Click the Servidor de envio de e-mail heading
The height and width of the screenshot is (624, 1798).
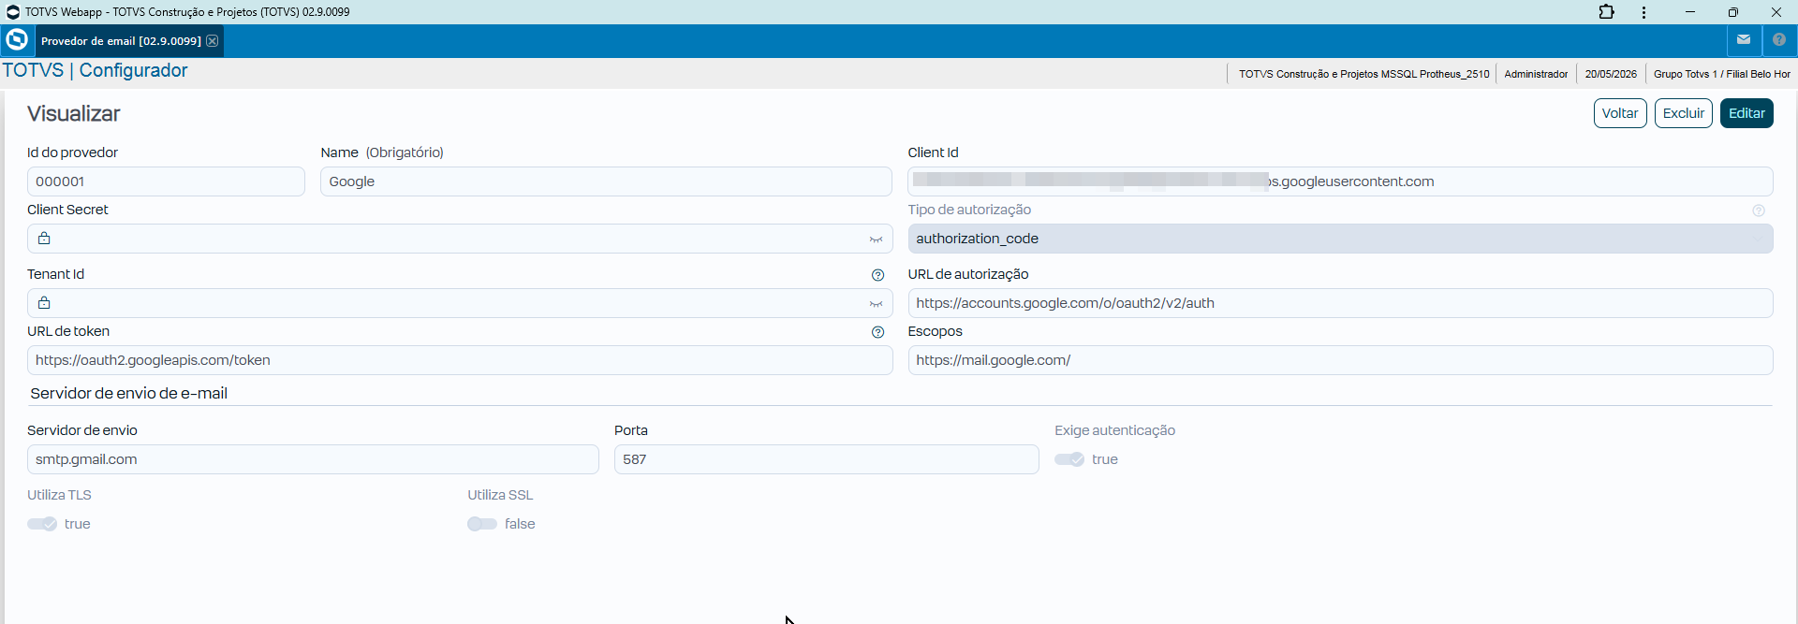pos(129,394)
